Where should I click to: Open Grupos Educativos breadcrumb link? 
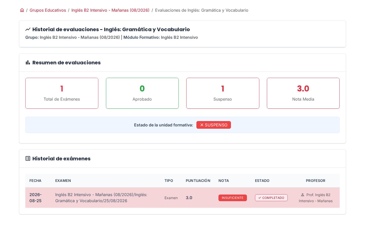(x=48, y=10)
